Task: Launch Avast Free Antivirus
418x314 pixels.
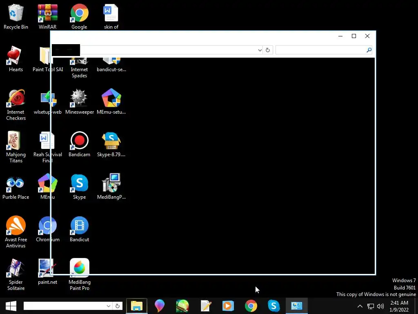Action: 16,231
